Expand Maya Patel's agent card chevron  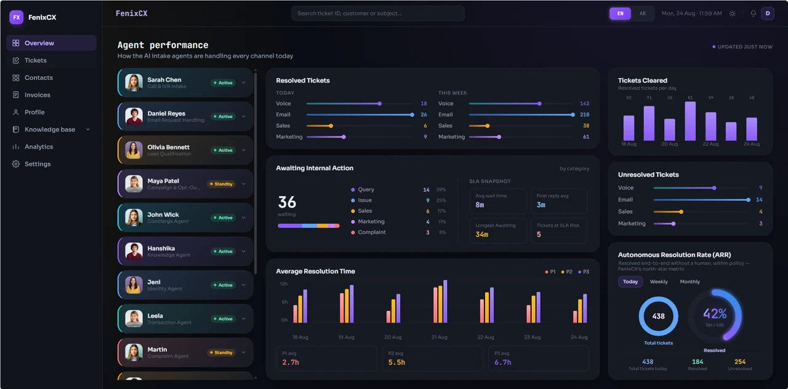tap(244, 184)
